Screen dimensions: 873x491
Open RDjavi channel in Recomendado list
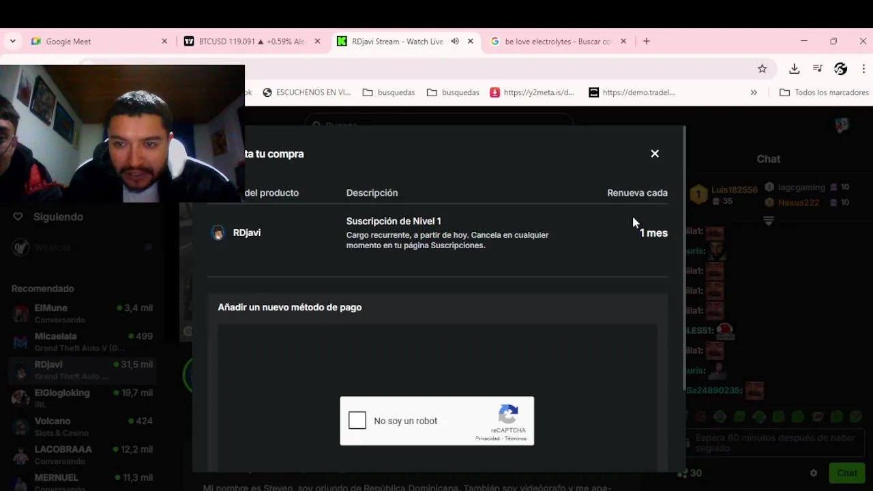pyautogui.click(x=83, y=370)
